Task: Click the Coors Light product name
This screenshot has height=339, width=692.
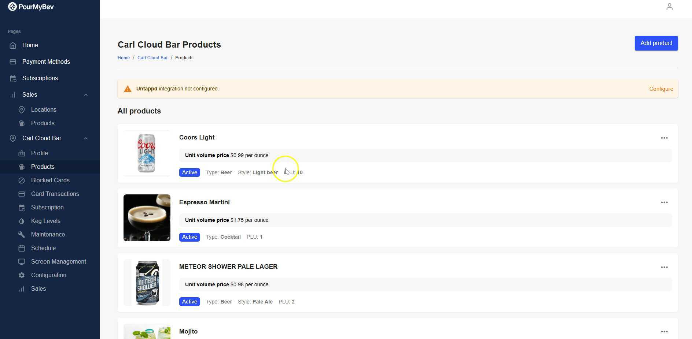Action: [x=197, y=138]
